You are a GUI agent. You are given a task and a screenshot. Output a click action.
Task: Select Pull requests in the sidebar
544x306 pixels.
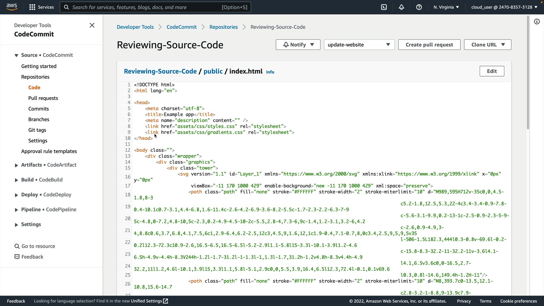[x=43, y=98]
